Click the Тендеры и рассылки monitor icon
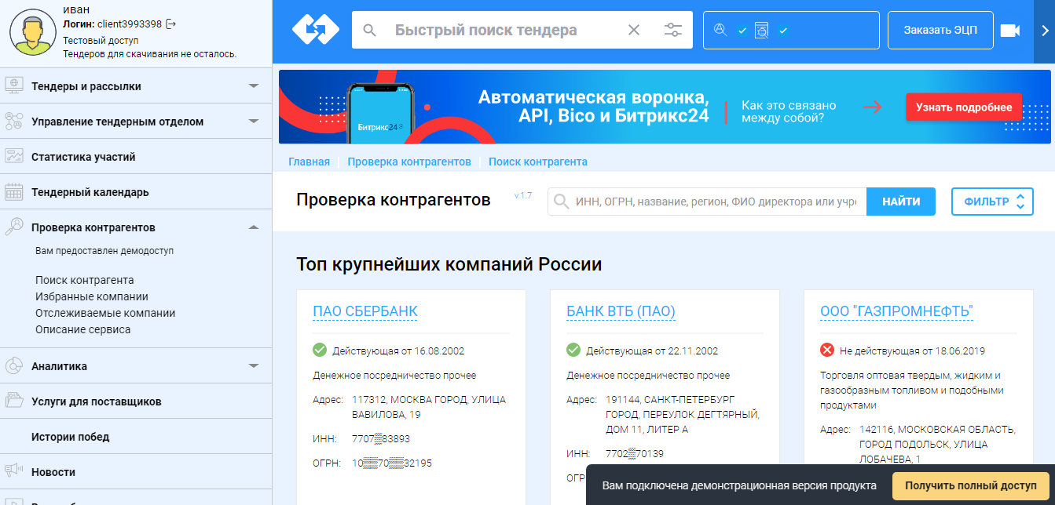 click(14, 85)
